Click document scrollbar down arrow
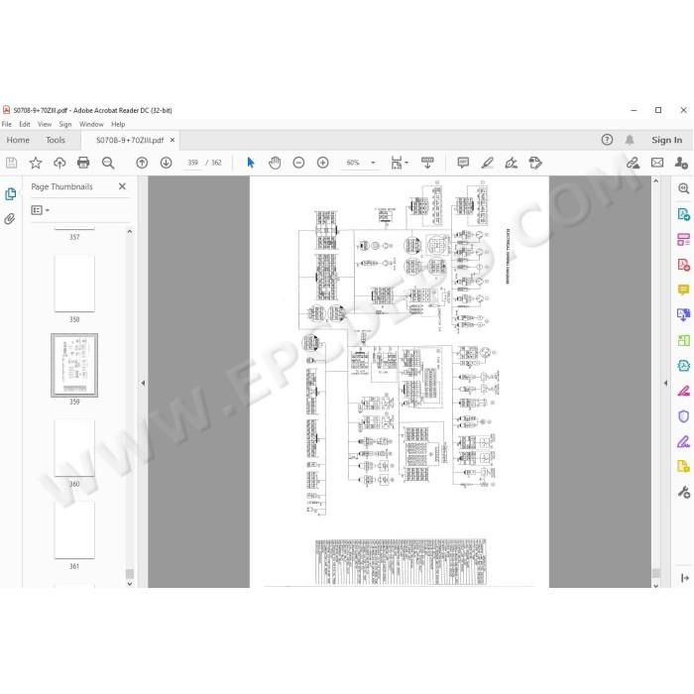The height and width of the screenshot is (694, 694). pos(656,586)
